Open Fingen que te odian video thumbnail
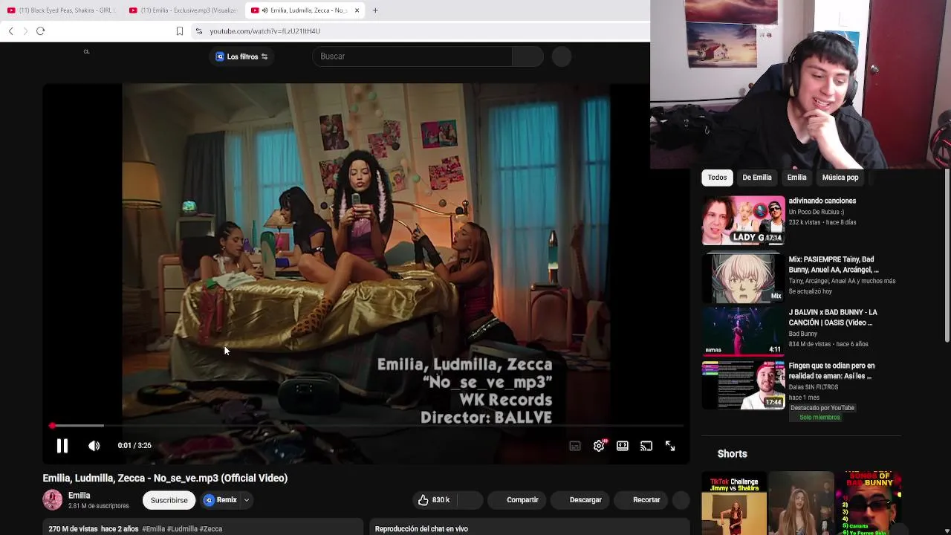 pyautogui.click(x=743, y=385)
